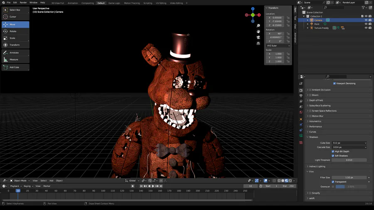This screenshot has width=374, height=210.
Task: Pick the Rotate tool
Action: point(15,31)
